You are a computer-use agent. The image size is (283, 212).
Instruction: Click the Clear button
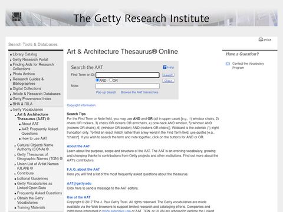coord(168,81)
